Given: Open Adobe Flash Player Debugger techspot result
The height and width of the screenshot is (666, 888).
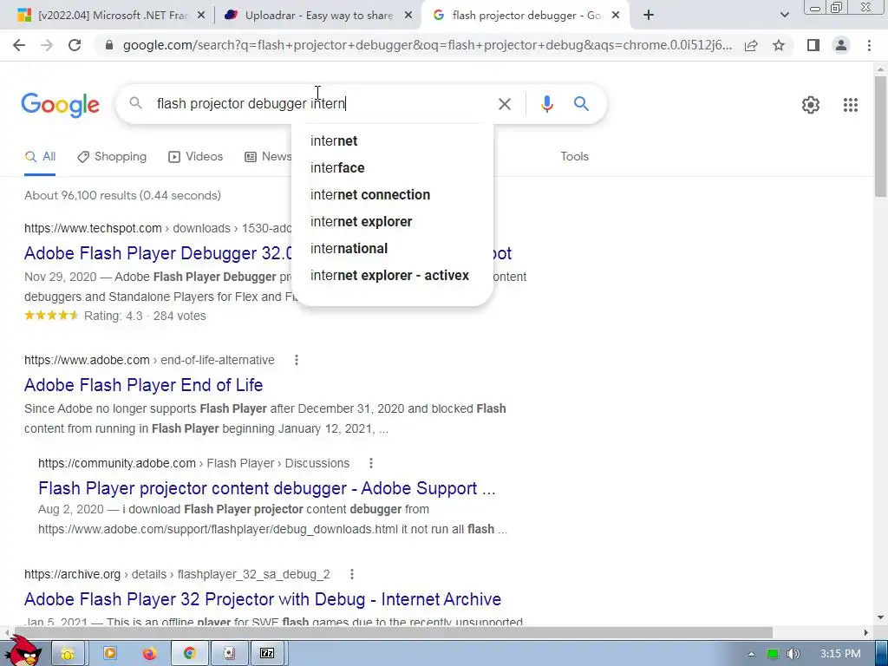Looking at the screenshot, I should point(158,253).
